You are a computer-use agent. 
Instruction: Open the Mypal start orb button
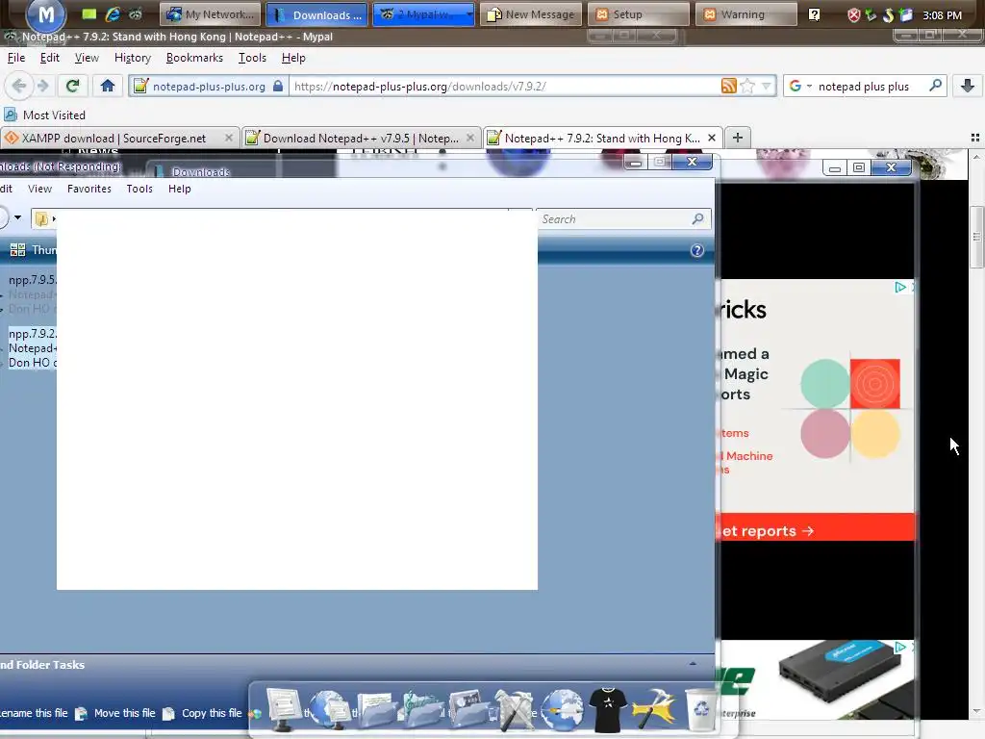point(45,15)
